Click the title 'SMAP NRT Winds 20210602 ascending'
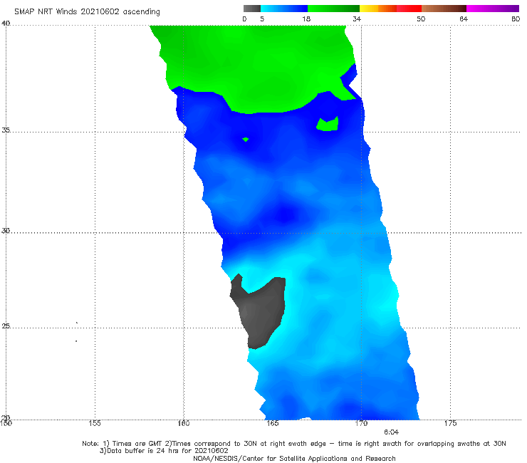Viewport: 527px width, 463px height. coord(87,12)
